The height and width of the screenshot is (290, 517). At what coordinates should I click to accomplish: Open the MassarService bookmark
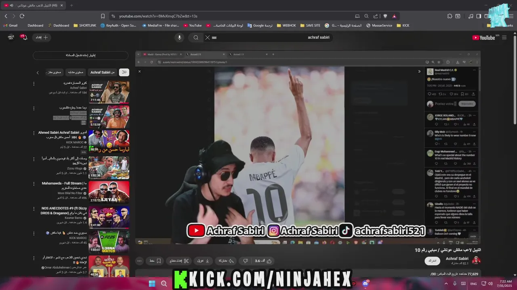coord(379,25)
